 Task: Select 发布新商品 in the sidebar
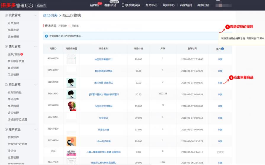coord(15,92)
